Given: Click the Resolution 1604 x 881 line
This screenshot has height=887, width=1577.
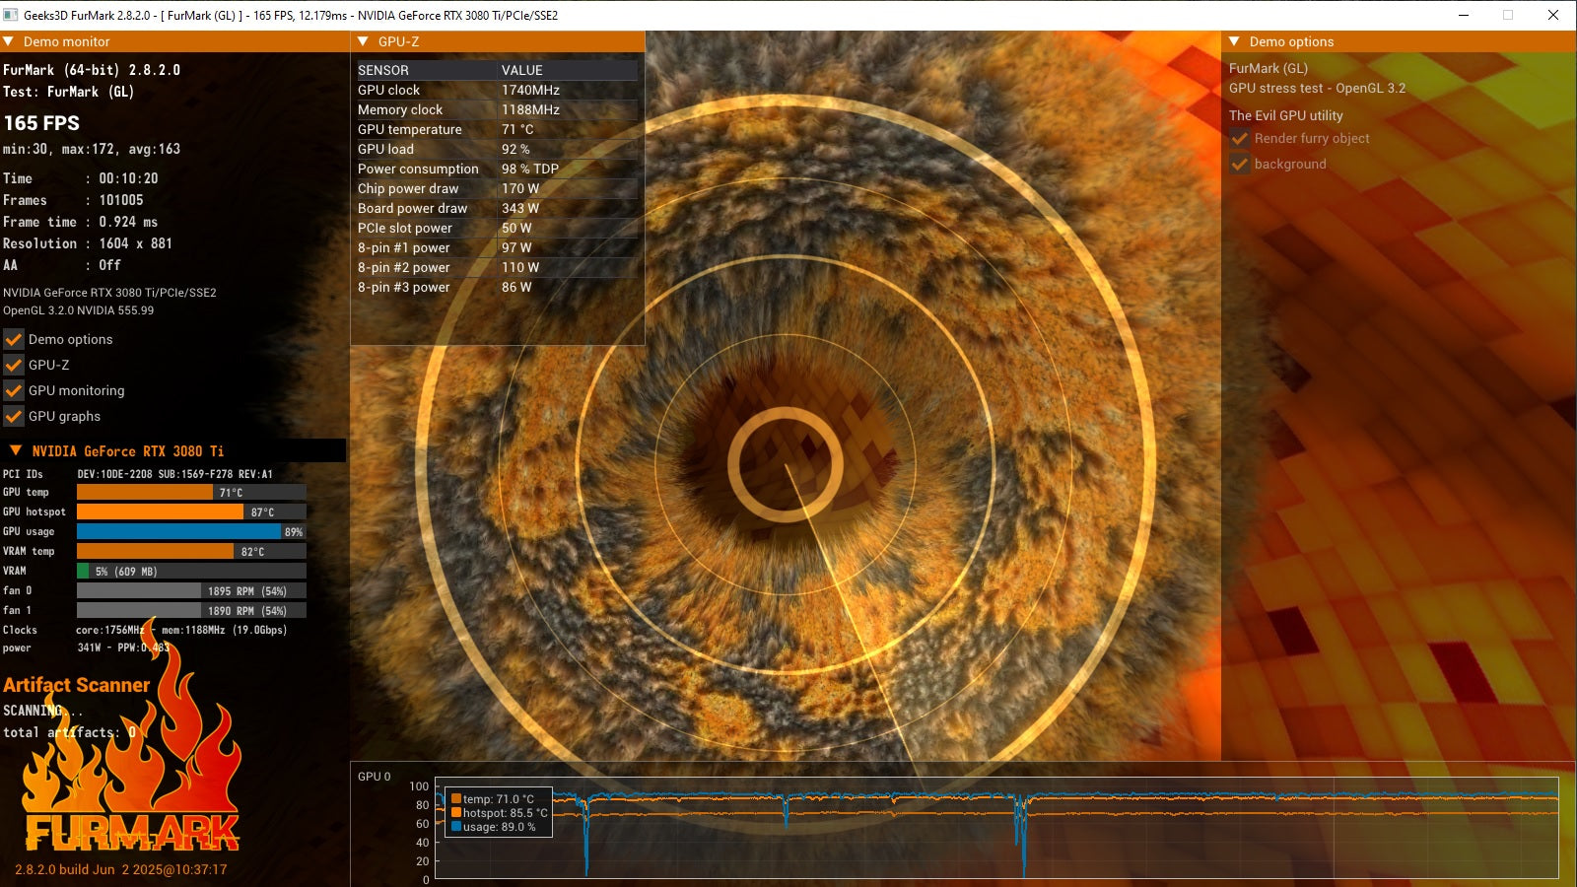Looking at the screenshot, I should [x=88, y=243].
